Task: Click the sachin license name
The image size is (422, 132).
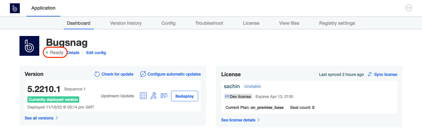Action: pos(232,86)
